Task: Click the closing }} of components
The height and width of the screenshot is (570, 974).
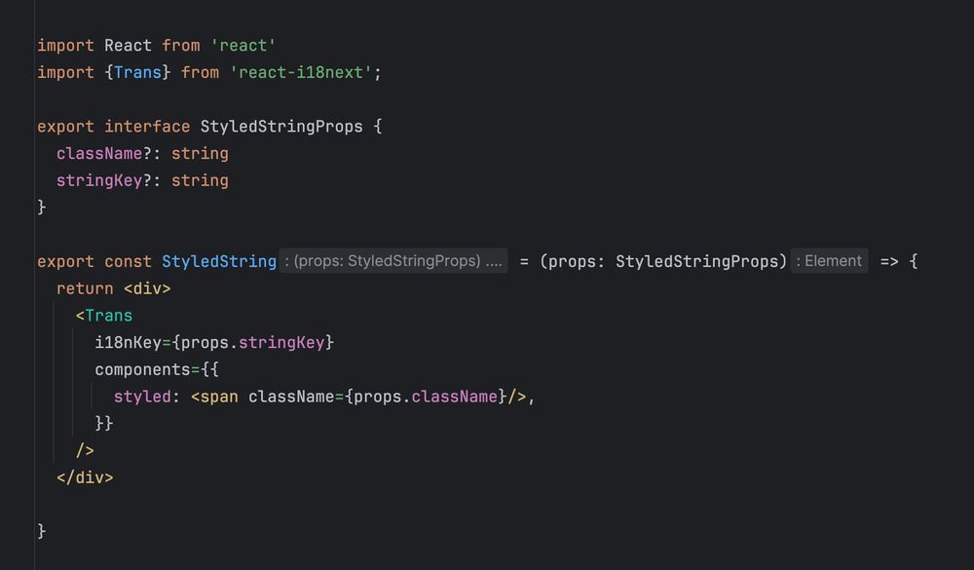Action: [104, 424]
